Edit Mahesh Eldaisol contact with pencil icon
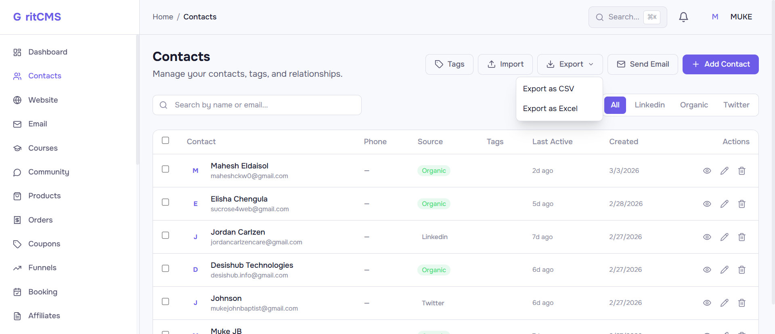Image resolution: width=775 pixels, height=334 pixels. 725,171
